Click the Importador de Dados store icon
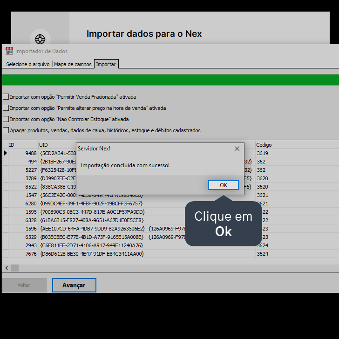The height and width of the screenshot is (339, 339). click(9, 51)
